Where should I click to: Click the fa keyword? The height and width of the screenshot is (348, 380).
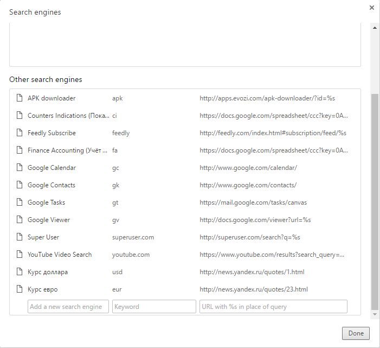pos(114,150)
